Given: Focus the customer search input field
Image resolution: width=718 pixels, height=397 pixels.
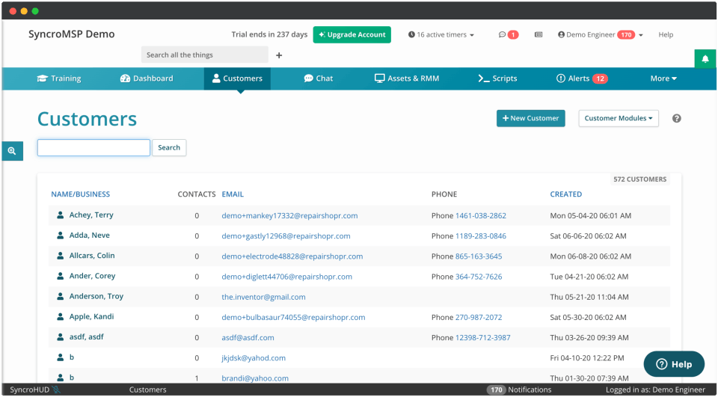Looking at the screenshot, I should click(x=94, y=147).
